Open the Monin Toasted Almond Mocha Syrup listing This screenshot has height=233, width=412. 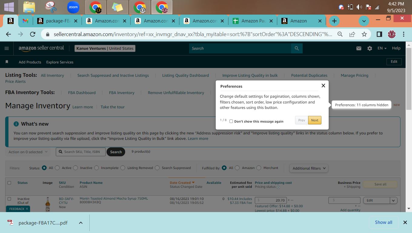114,199
